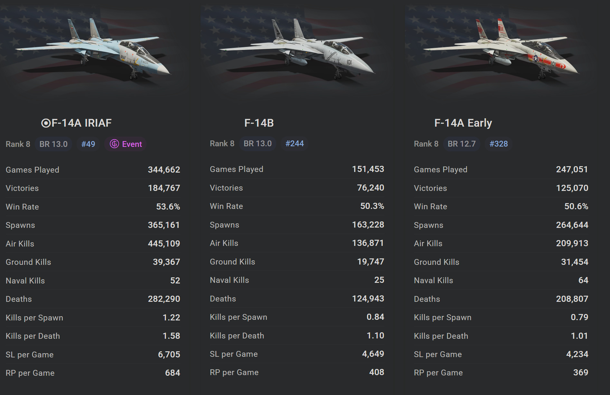The image size is (610, 395).
Task: Click the F-14B title link
Action: click(259, 123)
